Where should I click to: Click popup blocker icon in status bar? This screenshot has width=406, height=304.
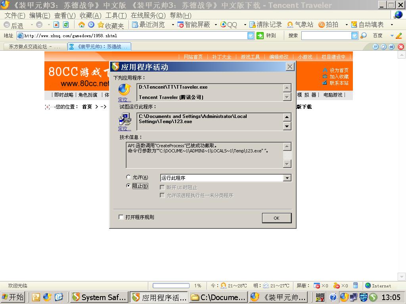316,285
